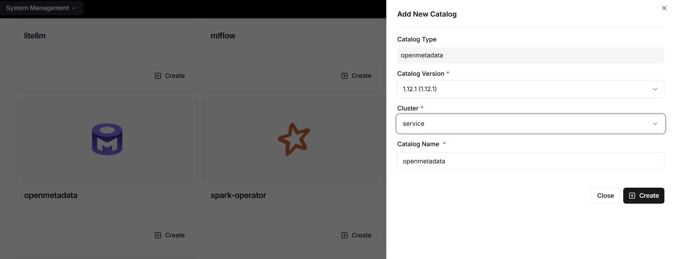
Task: Focus the Catalog Name input field
Action: (x=531, y=161)
